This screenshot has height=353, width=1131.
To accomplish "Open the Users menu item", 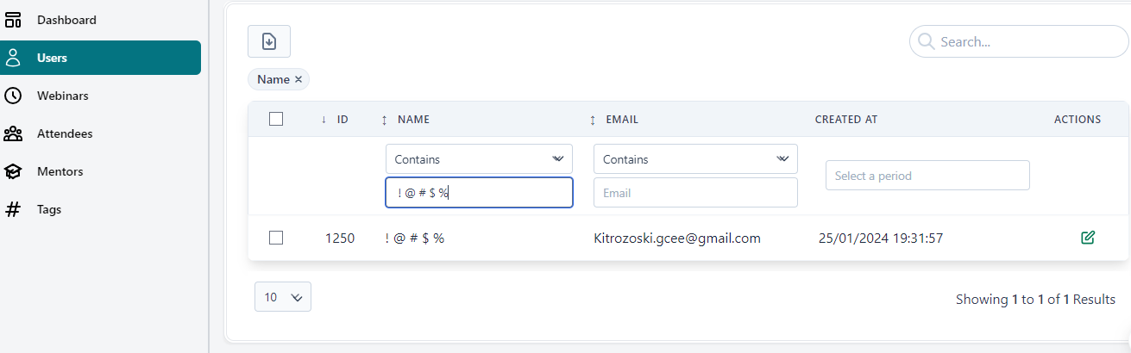I will [100, 58].
